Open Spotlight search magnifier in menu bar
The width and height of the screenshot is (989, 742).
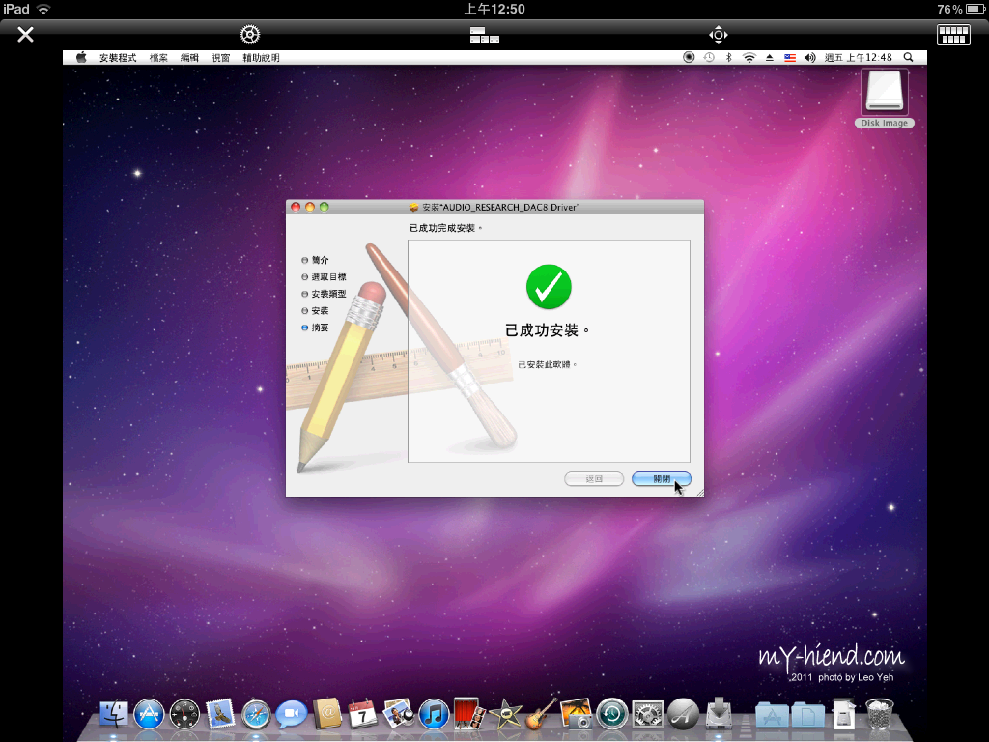pyautogui.click(x=908, y=57)
